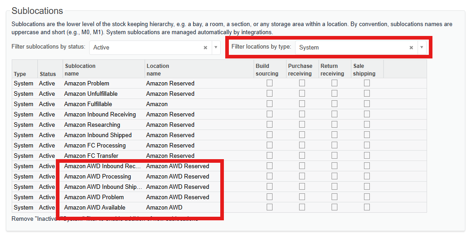Click the status filter field showing Active
473x241 pixels.
click(x=155, y=48)
